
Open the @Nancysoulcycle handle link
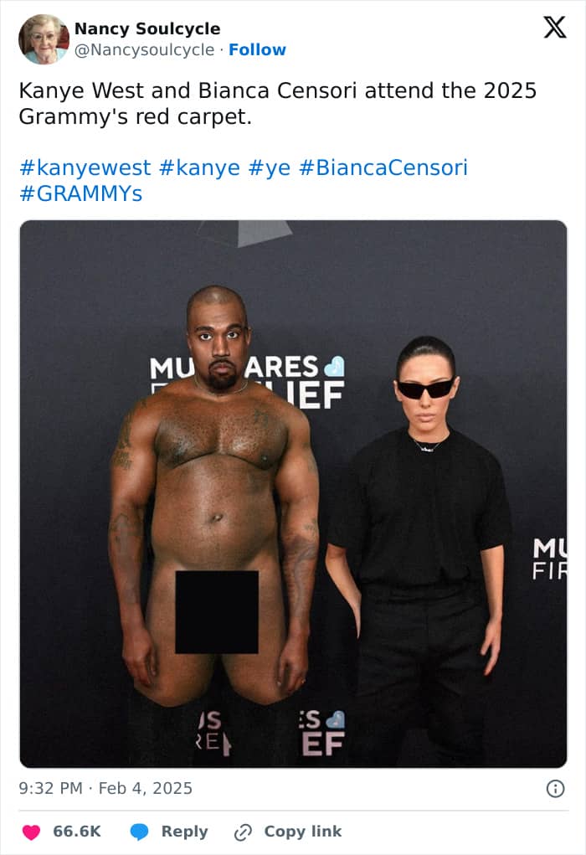pyautogui.click(x=145, y=49)
